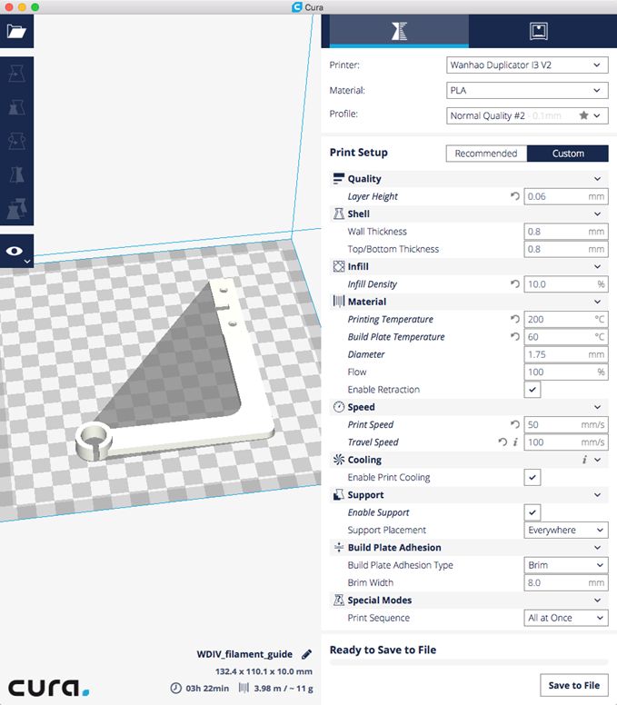The image size is (617, 705).
Task: Toggle the Enable Retraction checkbox
Action: (532, 390)
